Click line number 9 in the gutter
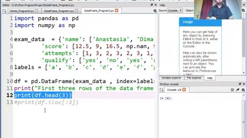The height and width of the screenshot is (138, 247). [11, 74]
